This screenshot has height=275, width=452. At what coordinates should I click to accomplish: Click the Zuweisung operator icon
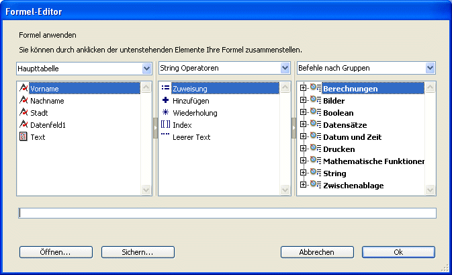click(165, 88)
